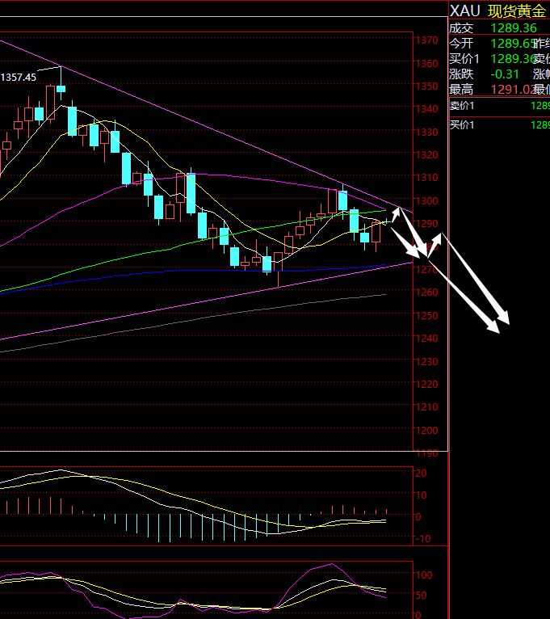Select the 1260 price axis label

click(x=426, y=293)
